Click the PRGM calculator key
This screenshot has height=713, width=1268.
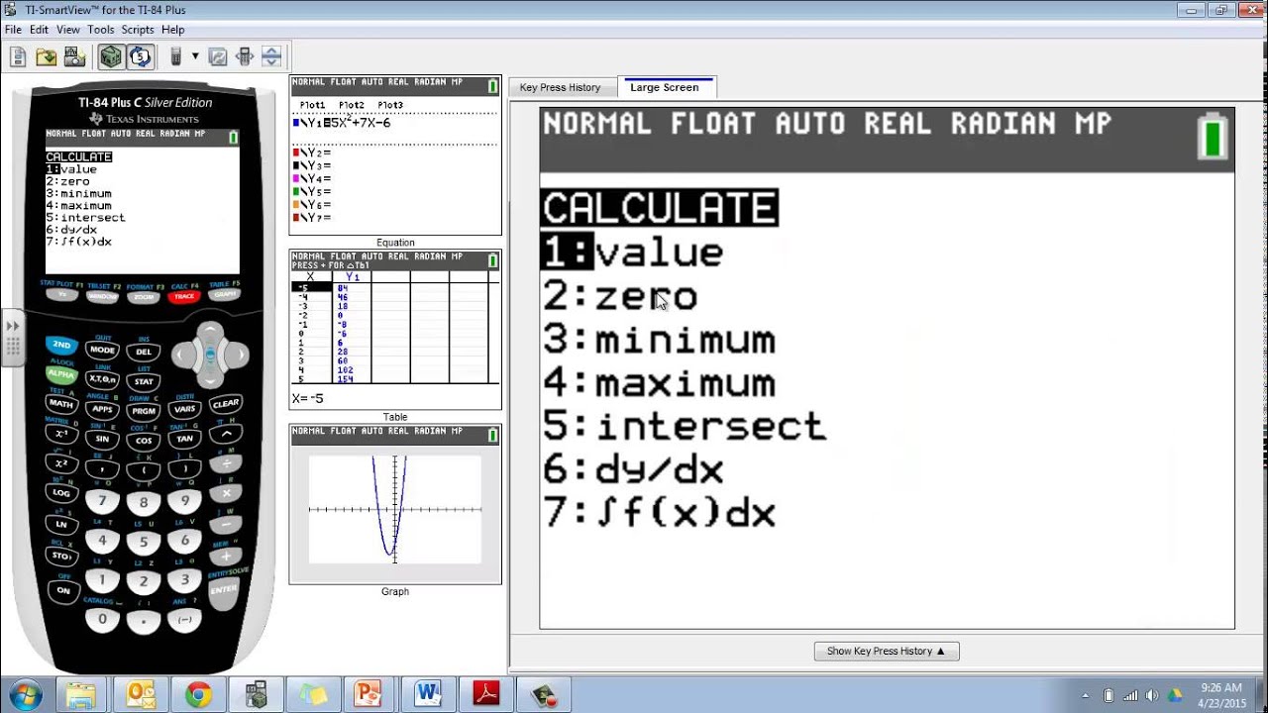pyautogui.click(x=144, y=411)
